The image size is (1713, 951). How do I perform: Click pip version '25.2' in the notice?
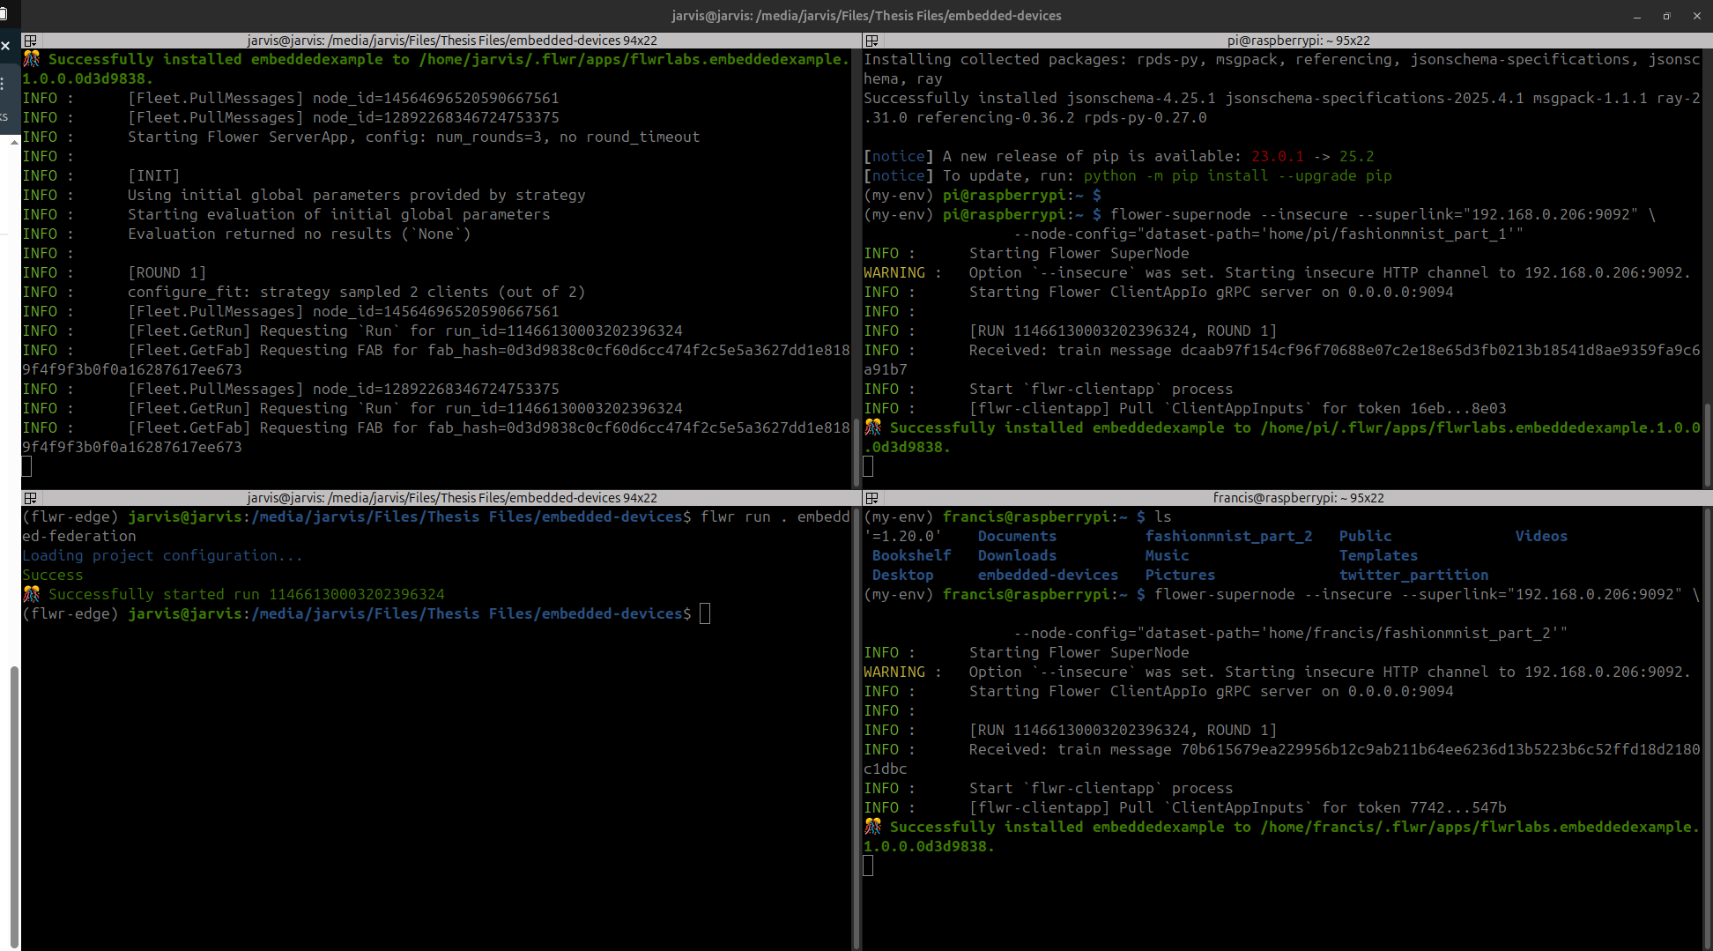1356,156
